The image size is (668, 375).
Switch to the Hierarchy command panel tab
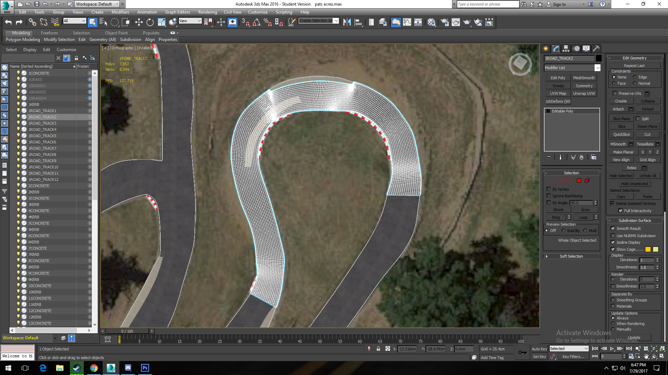(566, 49)
